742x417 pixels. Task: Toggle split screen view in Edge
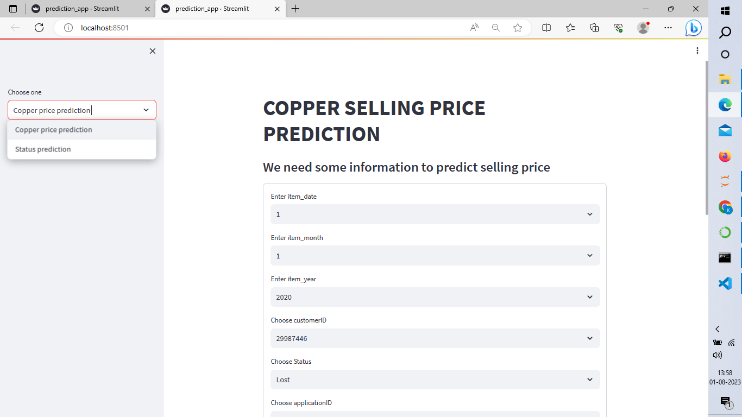point(546,28)
